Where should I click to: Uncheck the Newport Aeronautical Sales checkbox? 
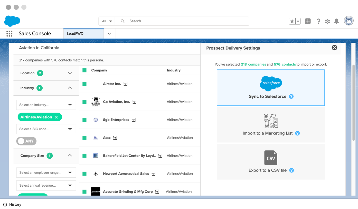[84, 174]
